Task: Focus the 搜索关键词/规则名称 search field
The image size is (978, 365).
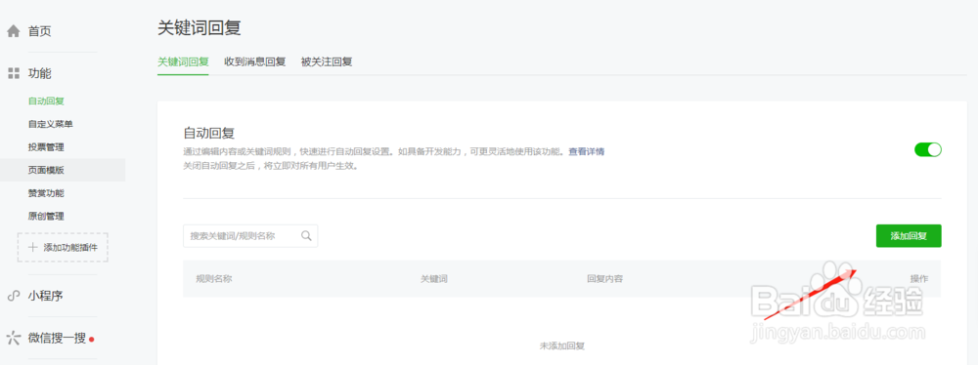Action: pos(250,236)
